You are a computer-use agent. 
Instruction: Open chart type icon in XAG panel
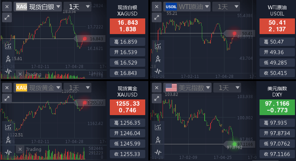point(8,46)
